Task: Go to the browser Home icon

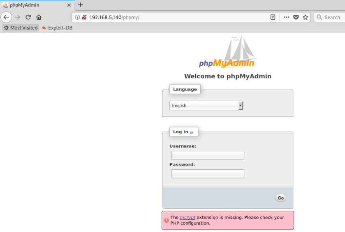Action: click(x=39, y=17)
